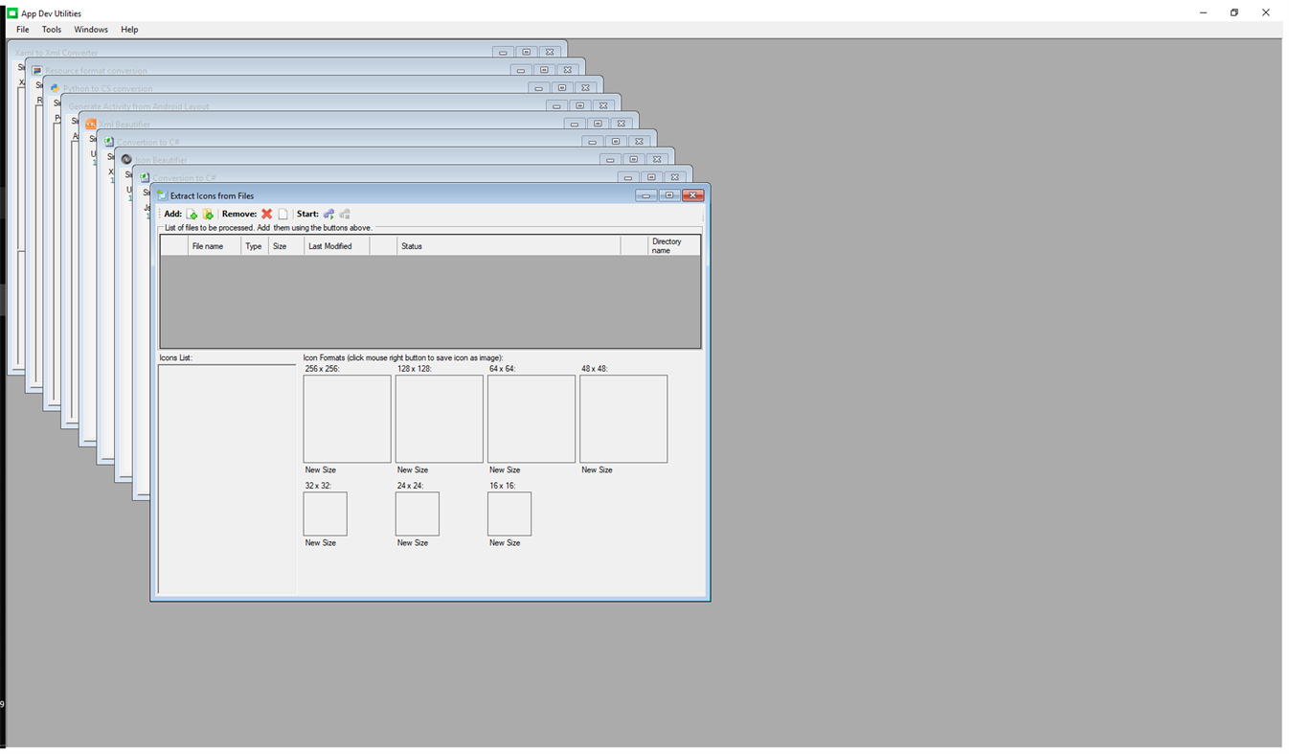Click the Conversion to C# window icon
This screenshot has height=754, width=1289.
(145, 177)
